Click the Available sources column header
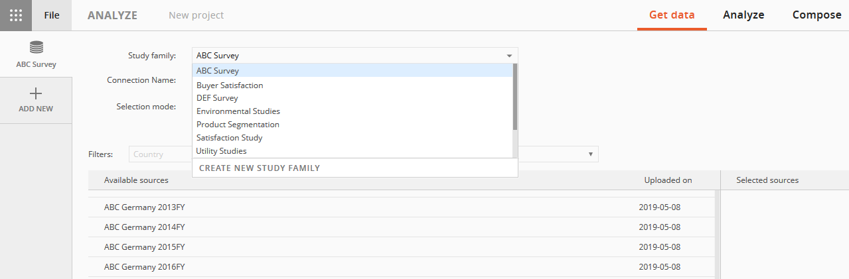This screenshot has height=279, width=849. [x=136, y=180]
